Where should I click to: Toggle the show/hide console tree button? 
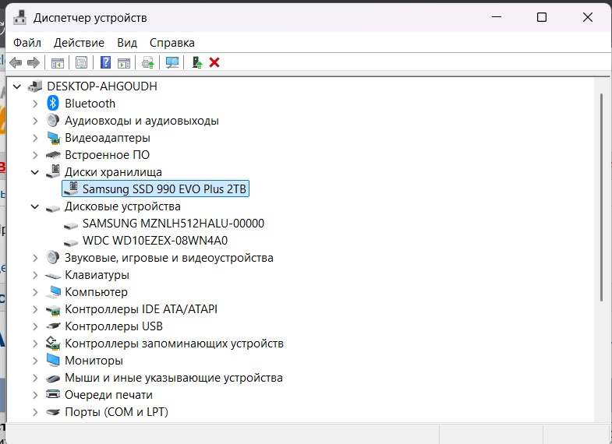[x=58, y=62]
